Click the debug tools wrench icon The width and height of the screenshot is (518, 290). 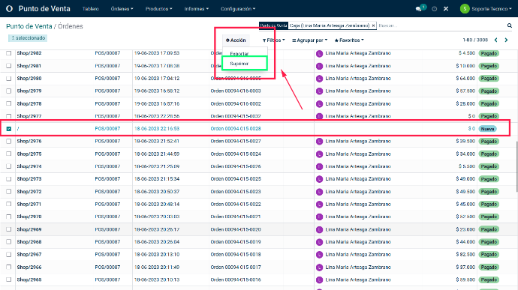[x=446, y=9]
